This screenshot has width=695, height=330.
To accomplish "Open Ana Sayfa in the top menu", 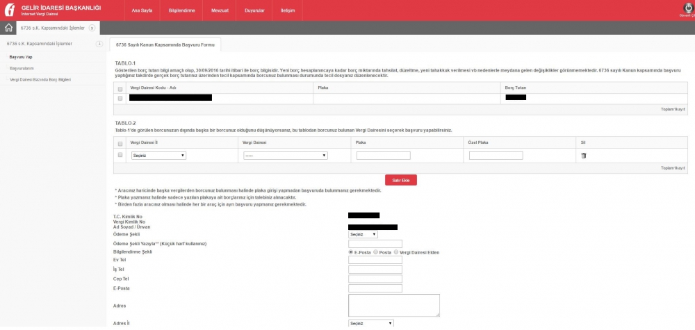I will pos(142,10).
